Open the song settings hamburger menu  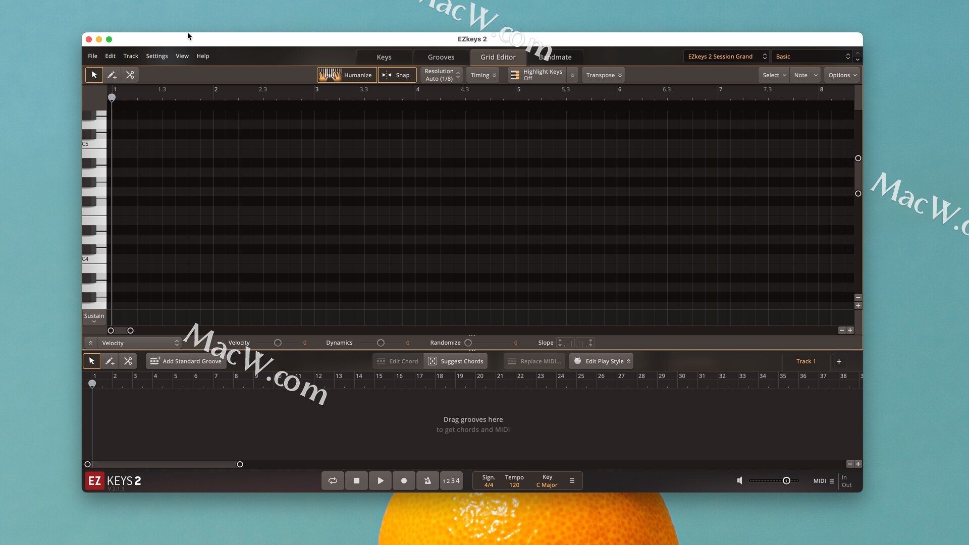pos(572,481)
